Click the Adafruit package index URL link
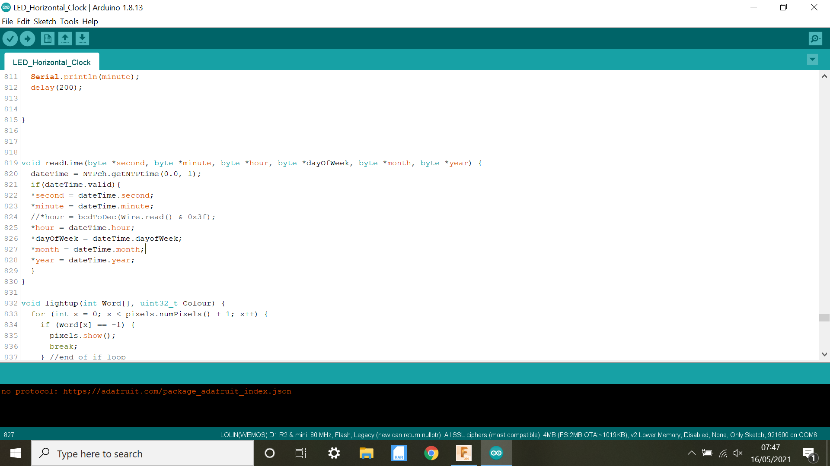This screenshot has height=466, width=830. click(x=177, y=391)
